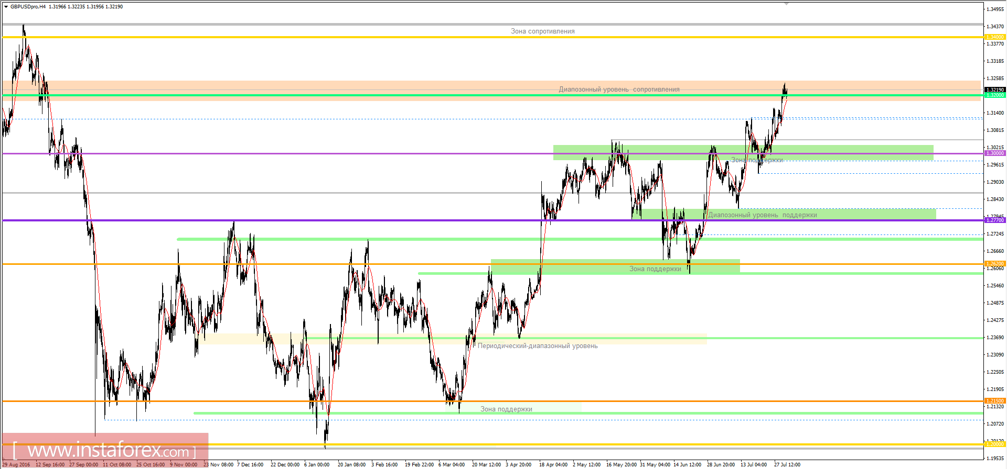Viewport: 1007px width, 469px height.
Task: Click the orange resistance zone rectangle
Action: pos(315,86)
